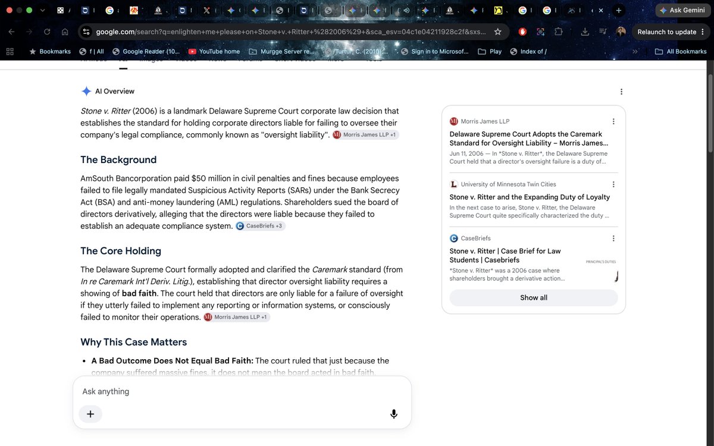
Task: Open the All Bookmarks folder
Action: (681, 52)
